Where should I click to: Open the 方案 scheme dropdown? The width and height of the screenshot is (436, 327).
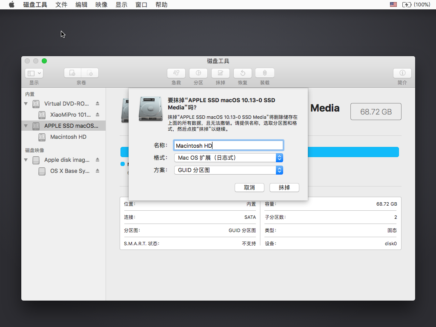(229, 170)
